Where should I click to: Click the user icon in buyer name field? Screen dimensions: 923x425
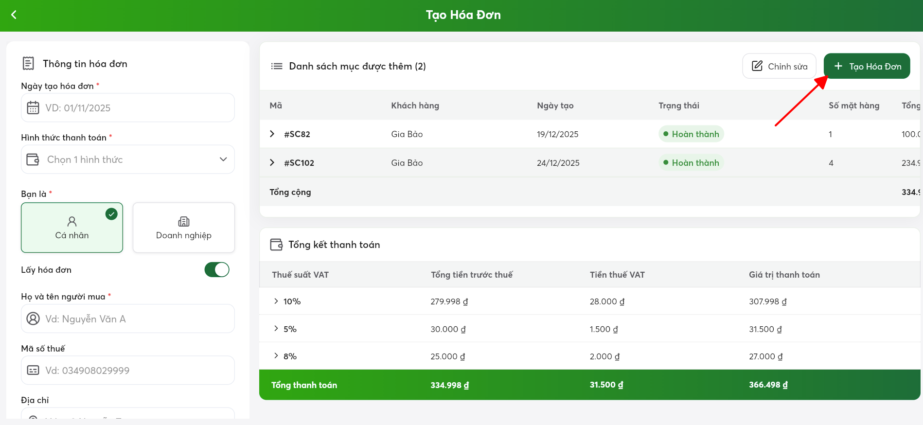pyautogui.click(x=33, y=319)
